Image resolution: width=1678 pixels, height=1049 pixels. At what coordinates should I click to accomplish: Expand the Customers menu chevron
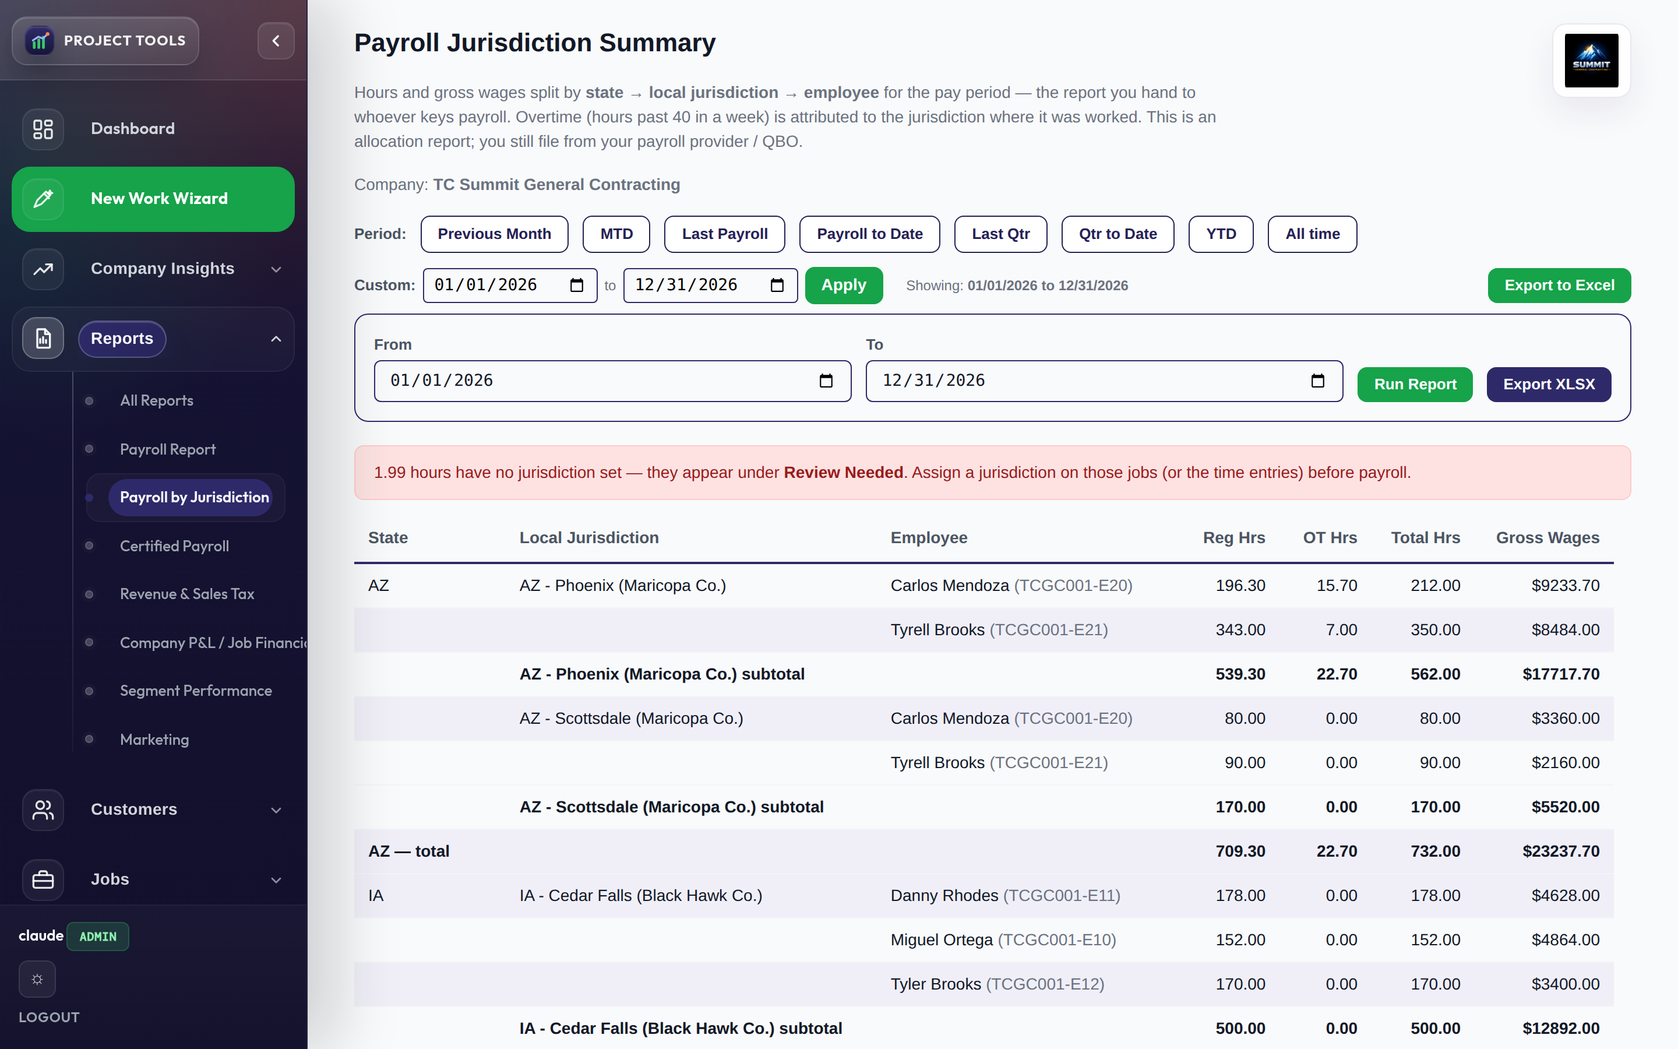[x=276, y=809]
